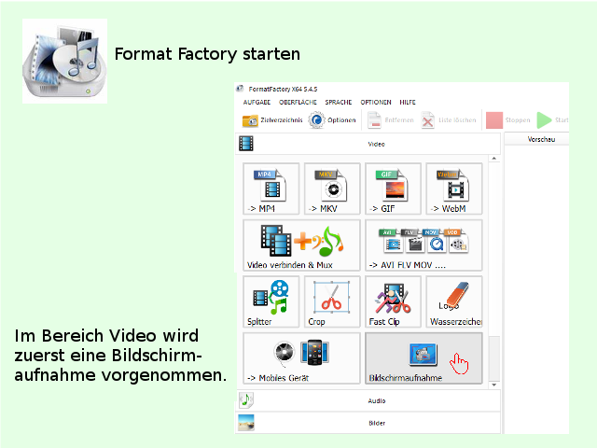
Task: Open the WebM conversion tile
Action: pyautogui.click(x=454, y=189)
